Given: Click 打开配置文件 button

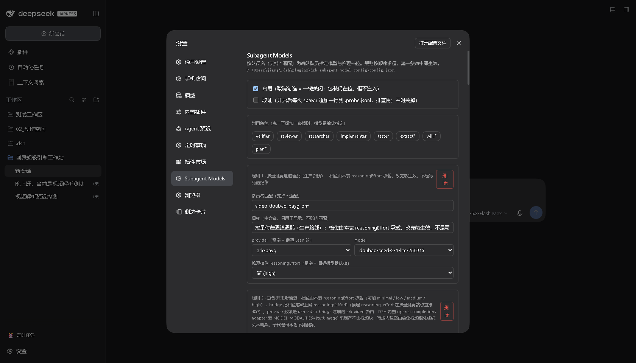Looking at the screenshot, I should [433, 43].
